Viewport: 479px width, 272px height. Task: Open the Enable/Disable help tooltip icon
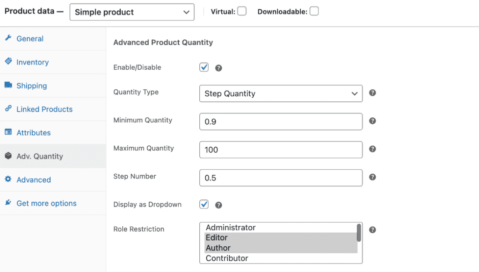218,67
